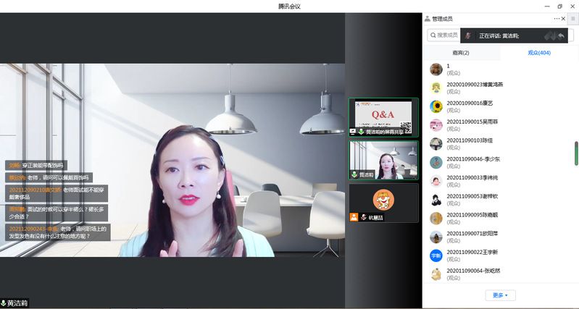Expand the 更多 dropdown button
579x309 pixels.
500,295
